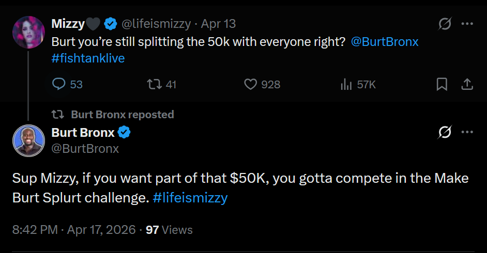
Task: Click the Apr 13 tweet date
Action: coord(218,24)
